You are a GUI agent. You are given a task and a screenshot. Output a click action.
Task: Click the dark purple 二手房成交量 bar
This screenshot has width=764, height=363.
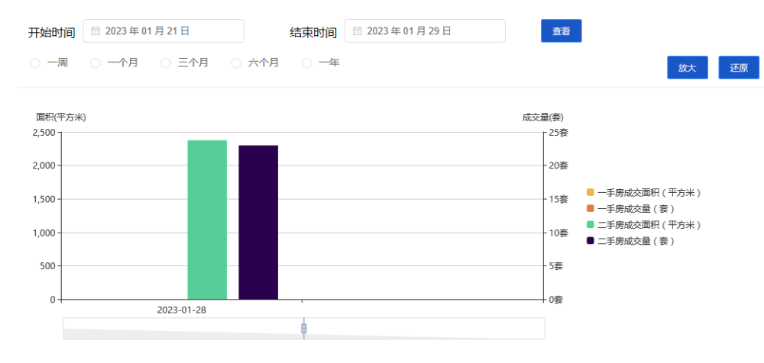[258, 222]
